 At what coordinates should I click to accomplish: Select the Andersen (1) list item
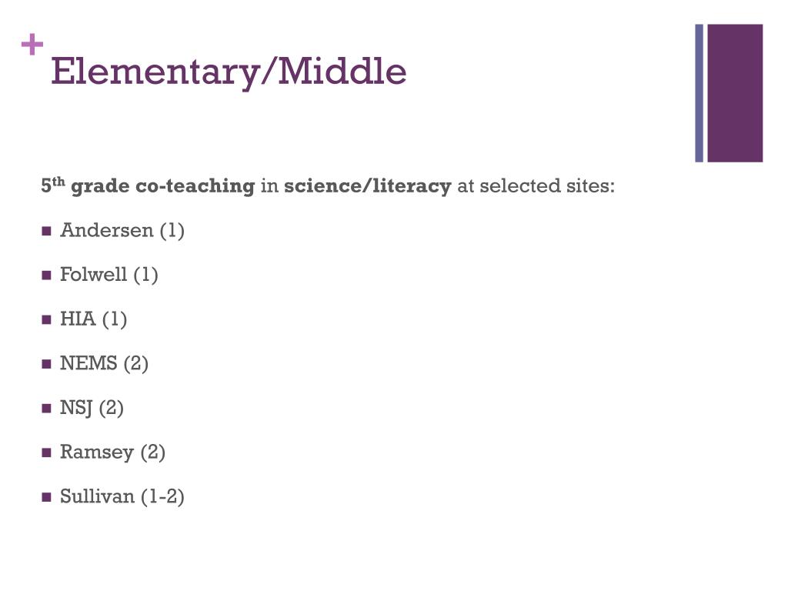(x=122, y=231)
